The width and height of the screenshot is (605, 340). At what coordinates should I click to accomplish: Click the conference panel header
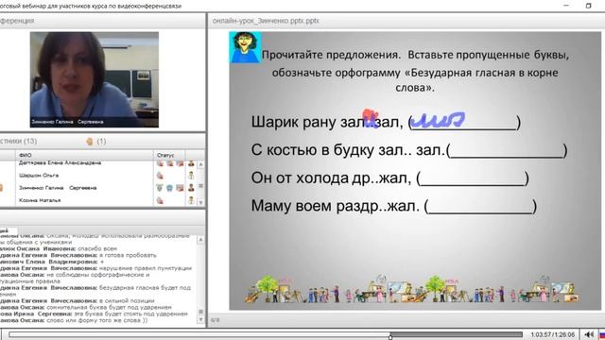103,21
